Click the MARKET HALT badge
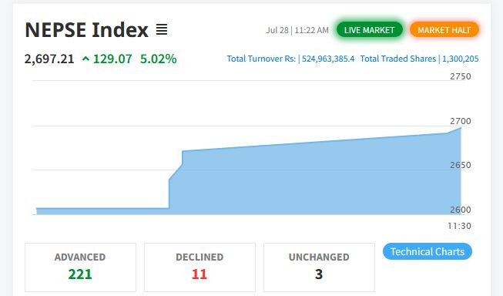503x296 pixels. pos(444,30)
